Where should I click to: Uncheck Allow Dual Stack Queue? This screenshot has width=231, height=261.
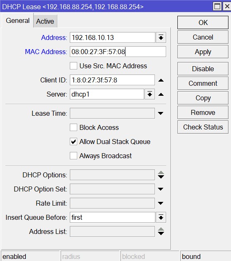[74, 142]
